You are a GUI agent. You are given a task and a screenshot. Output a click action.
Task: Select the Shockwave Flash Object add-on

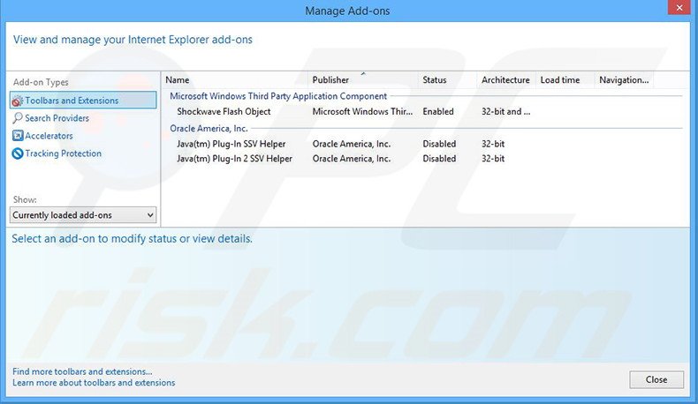click(x=224, y=111)
